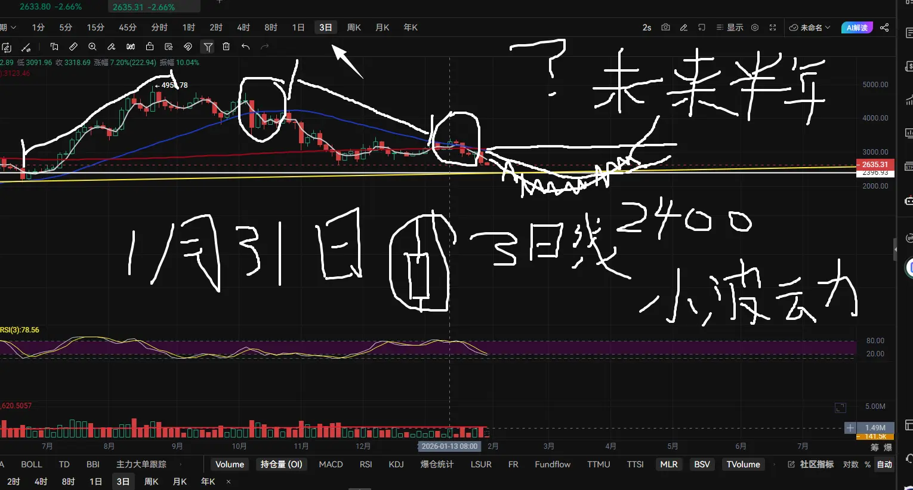913x490 pixels.
Task: Enable the MACD indicator
Action: pyautogui.click(x=331, y=464)
